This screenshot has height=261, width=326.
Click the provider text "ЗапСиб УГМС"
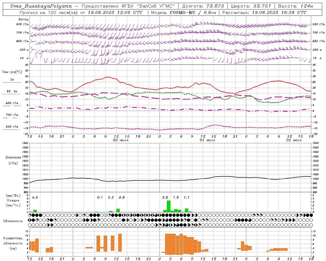coord(156,6)
